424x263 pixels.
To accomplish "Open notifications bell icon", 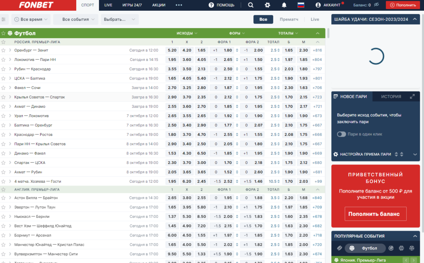I will (x=284, y=5).
